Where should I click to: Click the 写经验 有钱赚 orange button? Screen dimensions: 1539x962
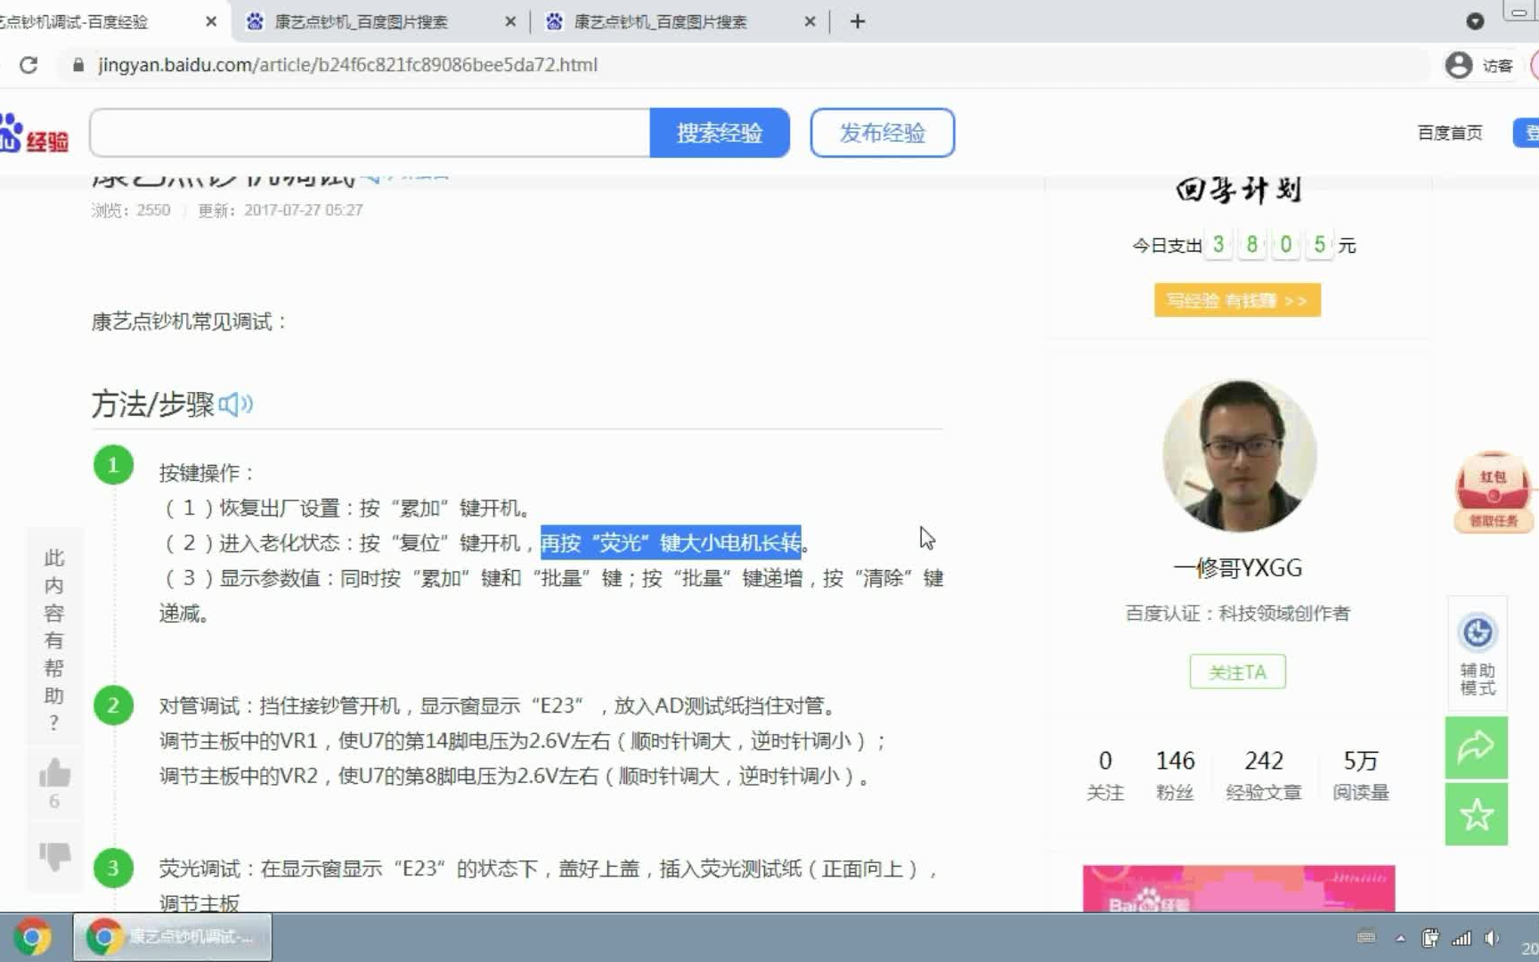pos(1237,300)
